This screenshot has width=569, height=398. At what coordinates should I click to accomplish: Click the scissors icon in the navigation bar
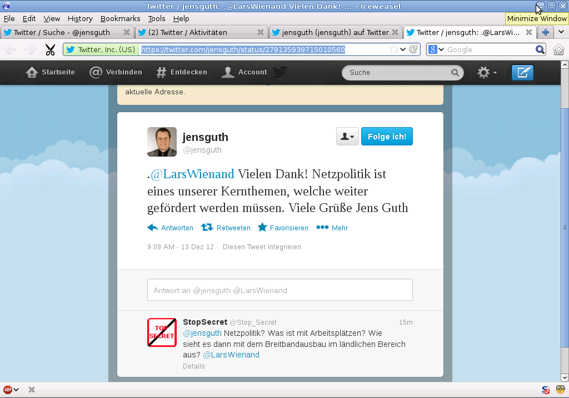(50, 50)
